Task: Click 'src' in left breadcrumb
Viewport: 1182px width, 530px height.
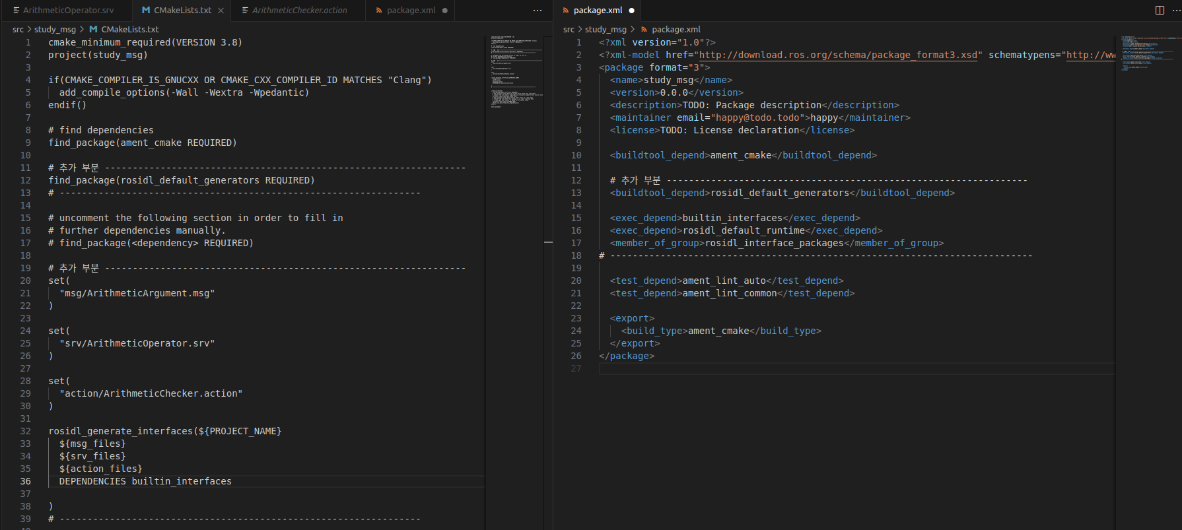Action: (x=18, y=30)
